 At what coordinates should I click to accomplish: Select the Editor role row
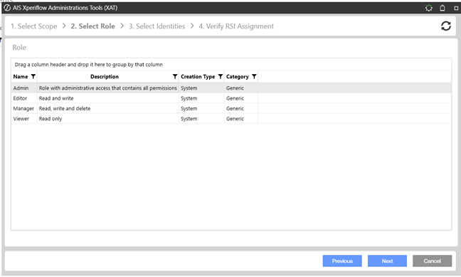click(231, 98)
